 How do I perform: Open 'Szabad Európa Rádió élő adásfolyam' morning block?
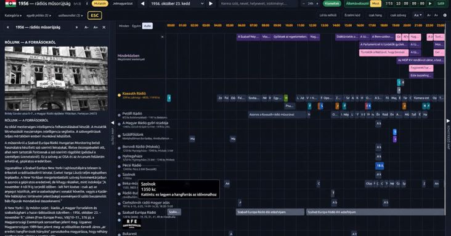coord(270,212)
